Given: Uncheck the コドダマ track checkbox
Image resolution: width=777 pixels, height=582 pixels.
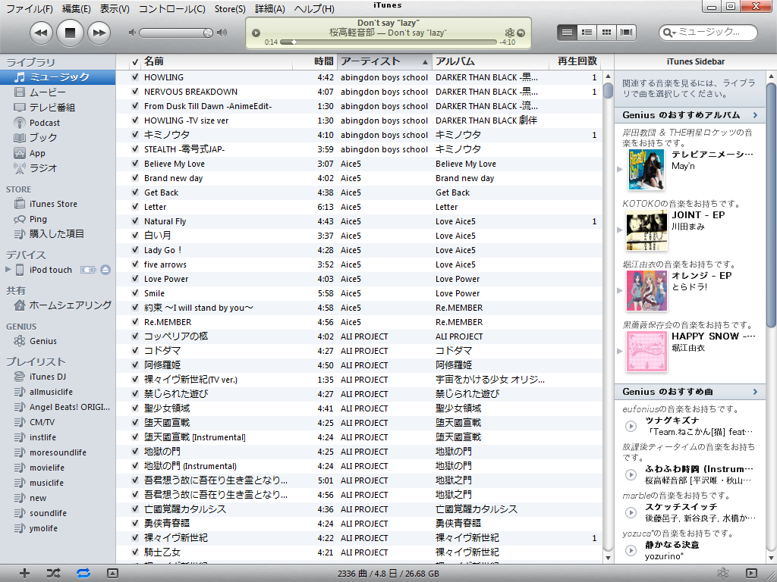Looking at the screenshot, I should 135,350.
